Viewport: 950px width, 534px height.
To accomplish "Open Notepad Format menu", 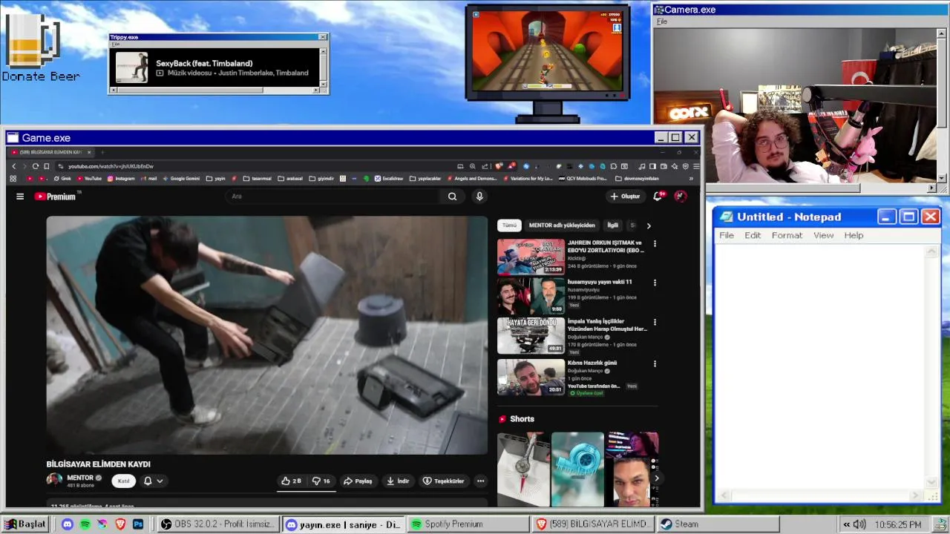I will [787, 235].
